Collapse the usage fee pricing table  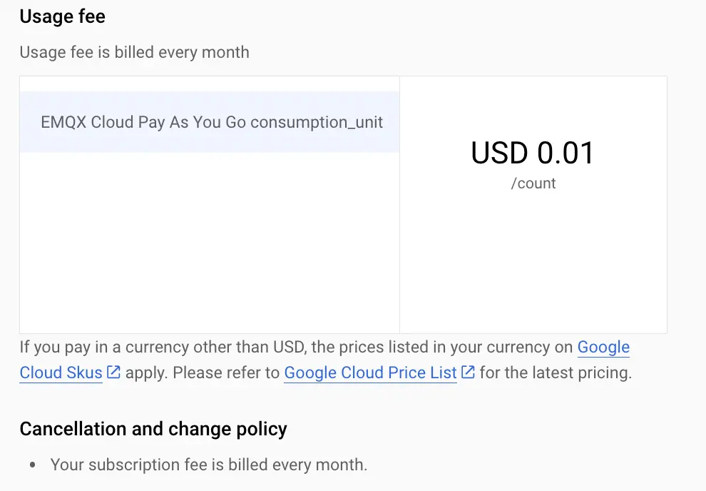(342, 203)
